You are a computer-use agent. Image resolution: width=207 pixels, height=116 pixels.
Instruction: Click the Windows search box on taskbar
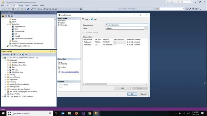[x=29, y=113]
